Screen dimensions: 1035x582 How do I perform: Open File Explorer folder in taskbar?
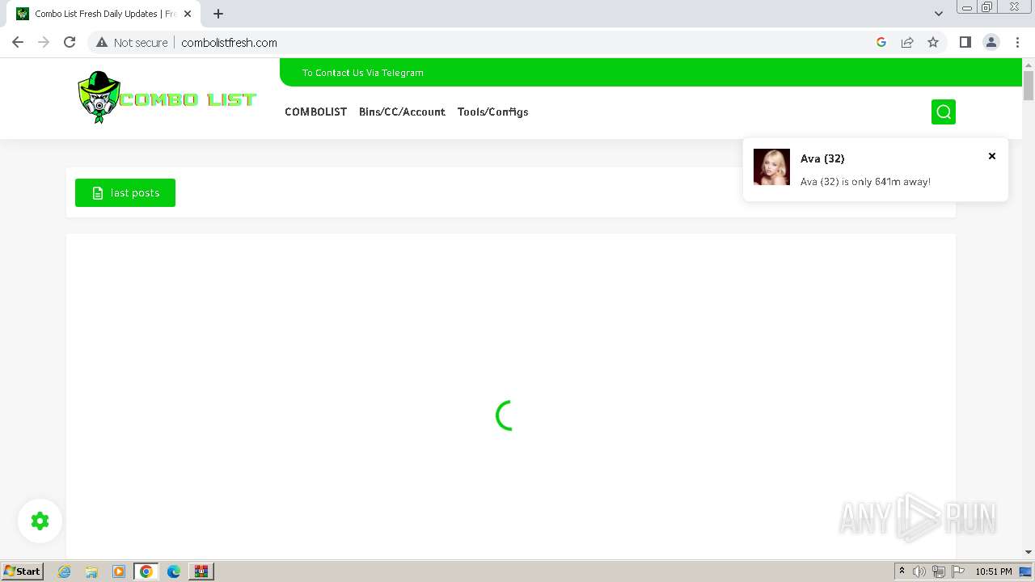91,571
